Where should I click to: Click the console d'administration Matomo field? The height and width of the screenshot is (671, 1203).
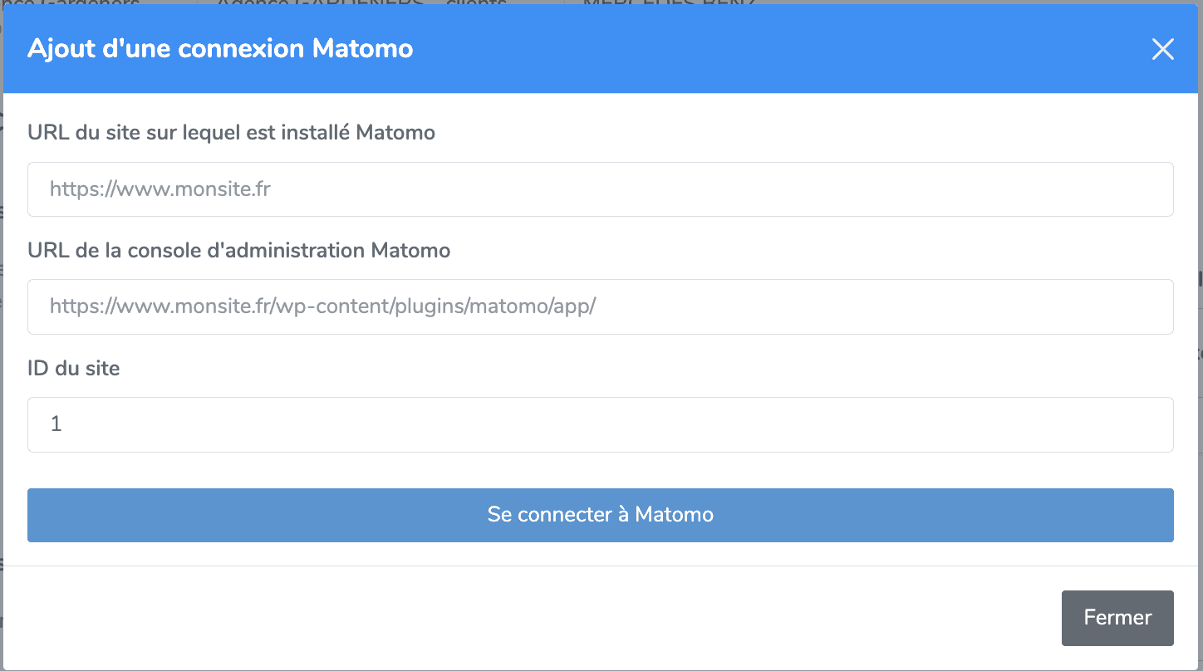pos(601,306)
